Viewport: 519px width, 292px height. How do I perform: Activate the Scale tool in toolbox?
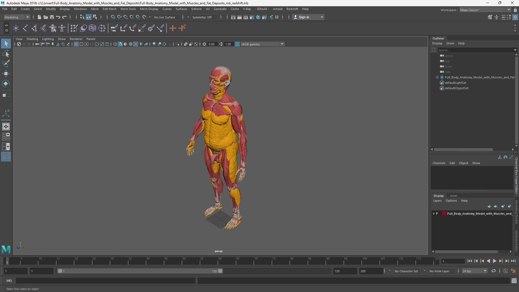[x=6, y=94]
